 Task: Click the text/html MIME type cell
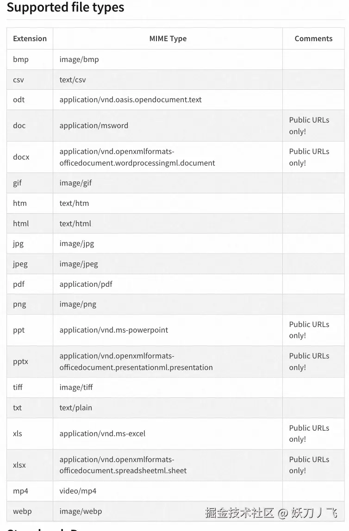coord(75,223)
